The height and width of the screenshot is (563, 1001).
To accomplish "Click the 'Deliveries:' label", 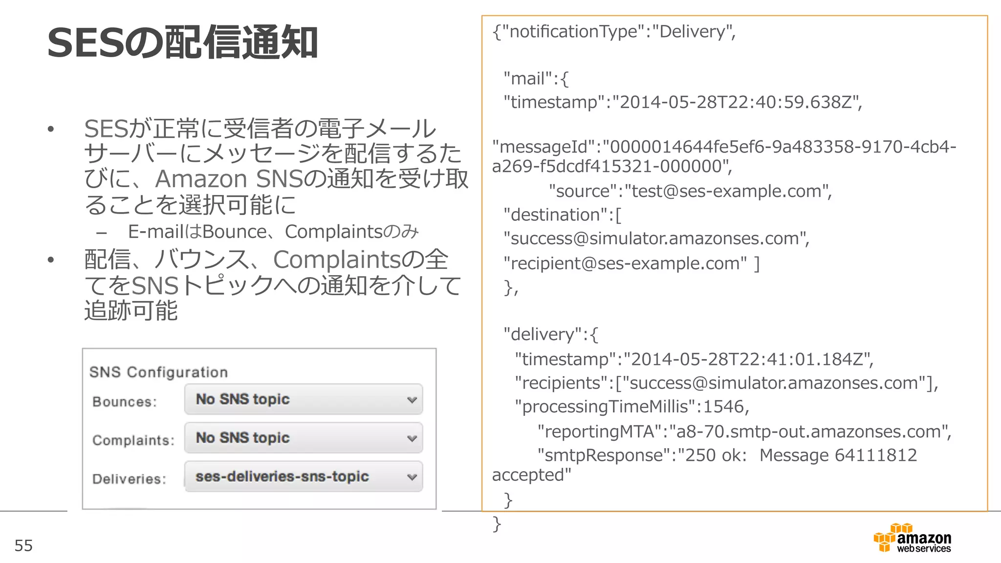I will (130, 479).
